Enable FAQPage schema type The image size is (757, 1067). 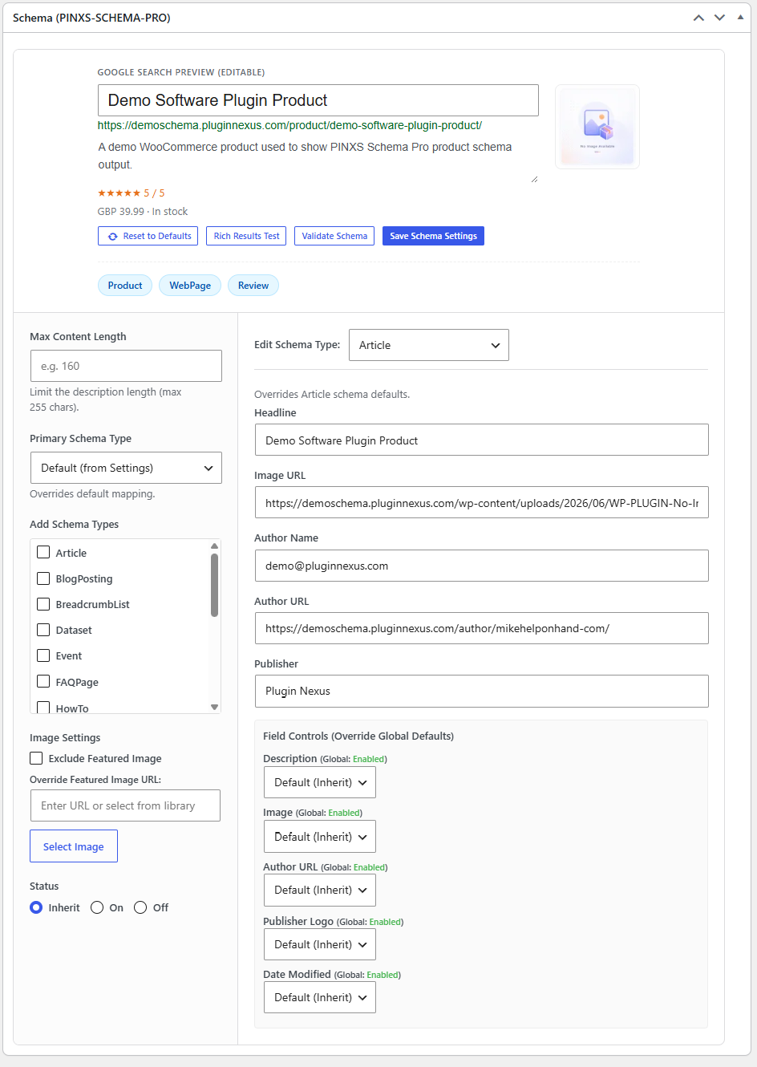click(44, 682)
